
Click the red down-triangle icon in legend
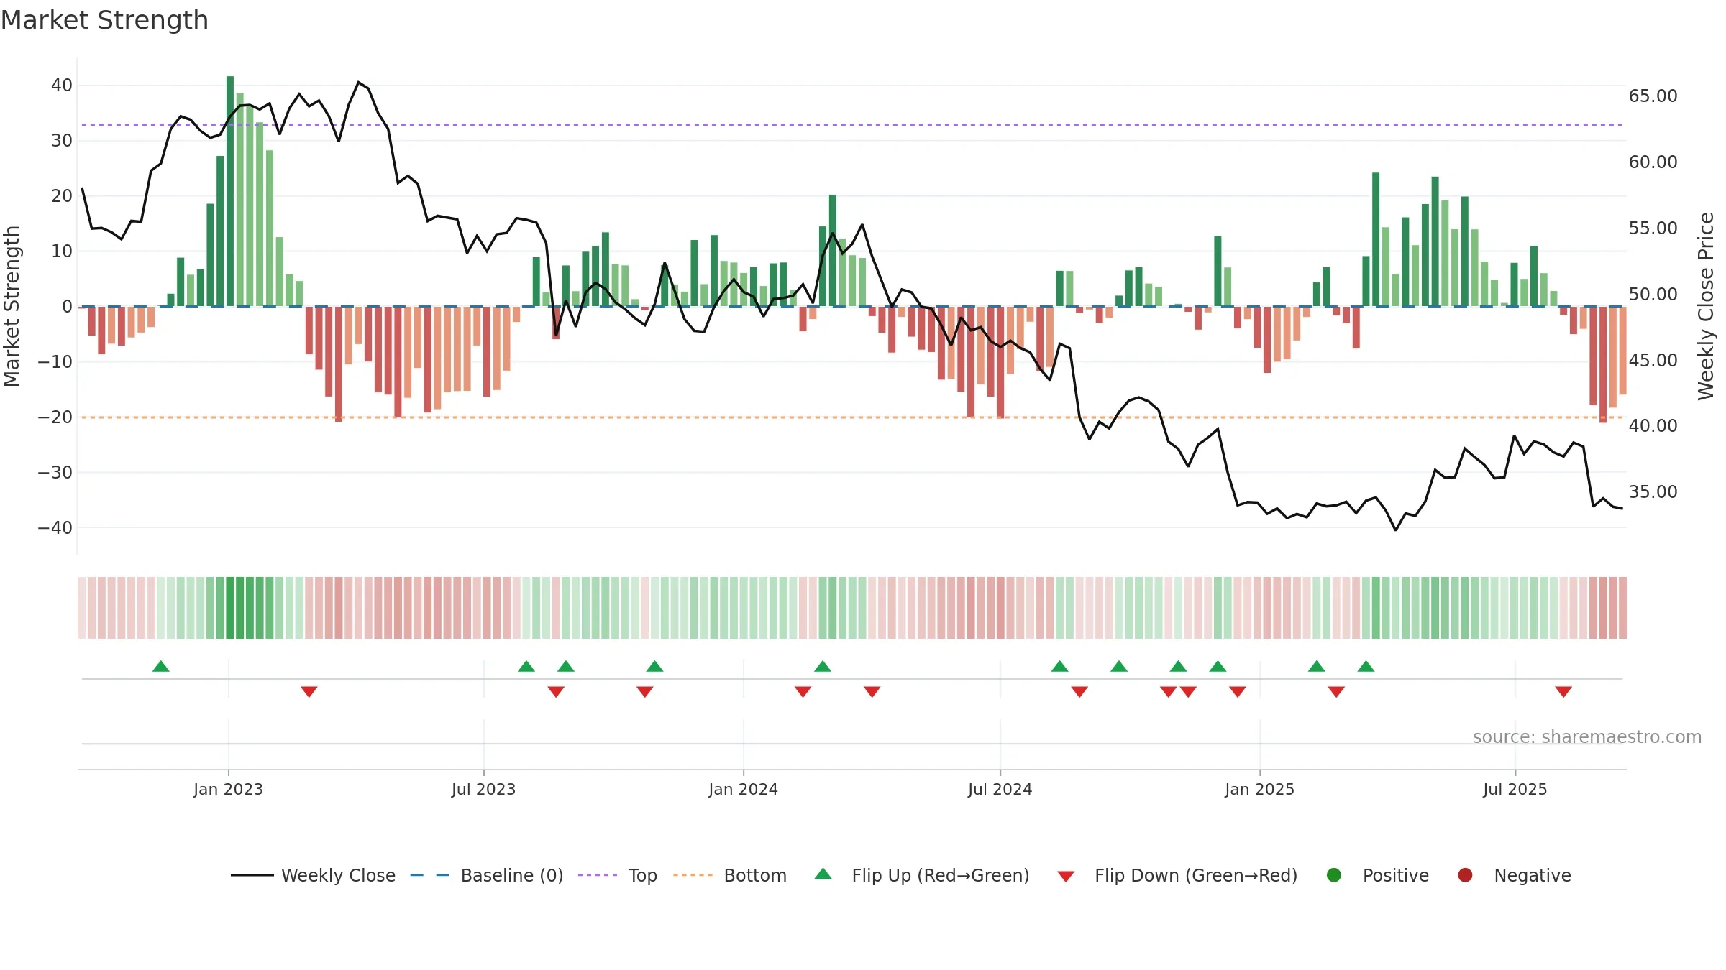click(x=1066, y=877)
